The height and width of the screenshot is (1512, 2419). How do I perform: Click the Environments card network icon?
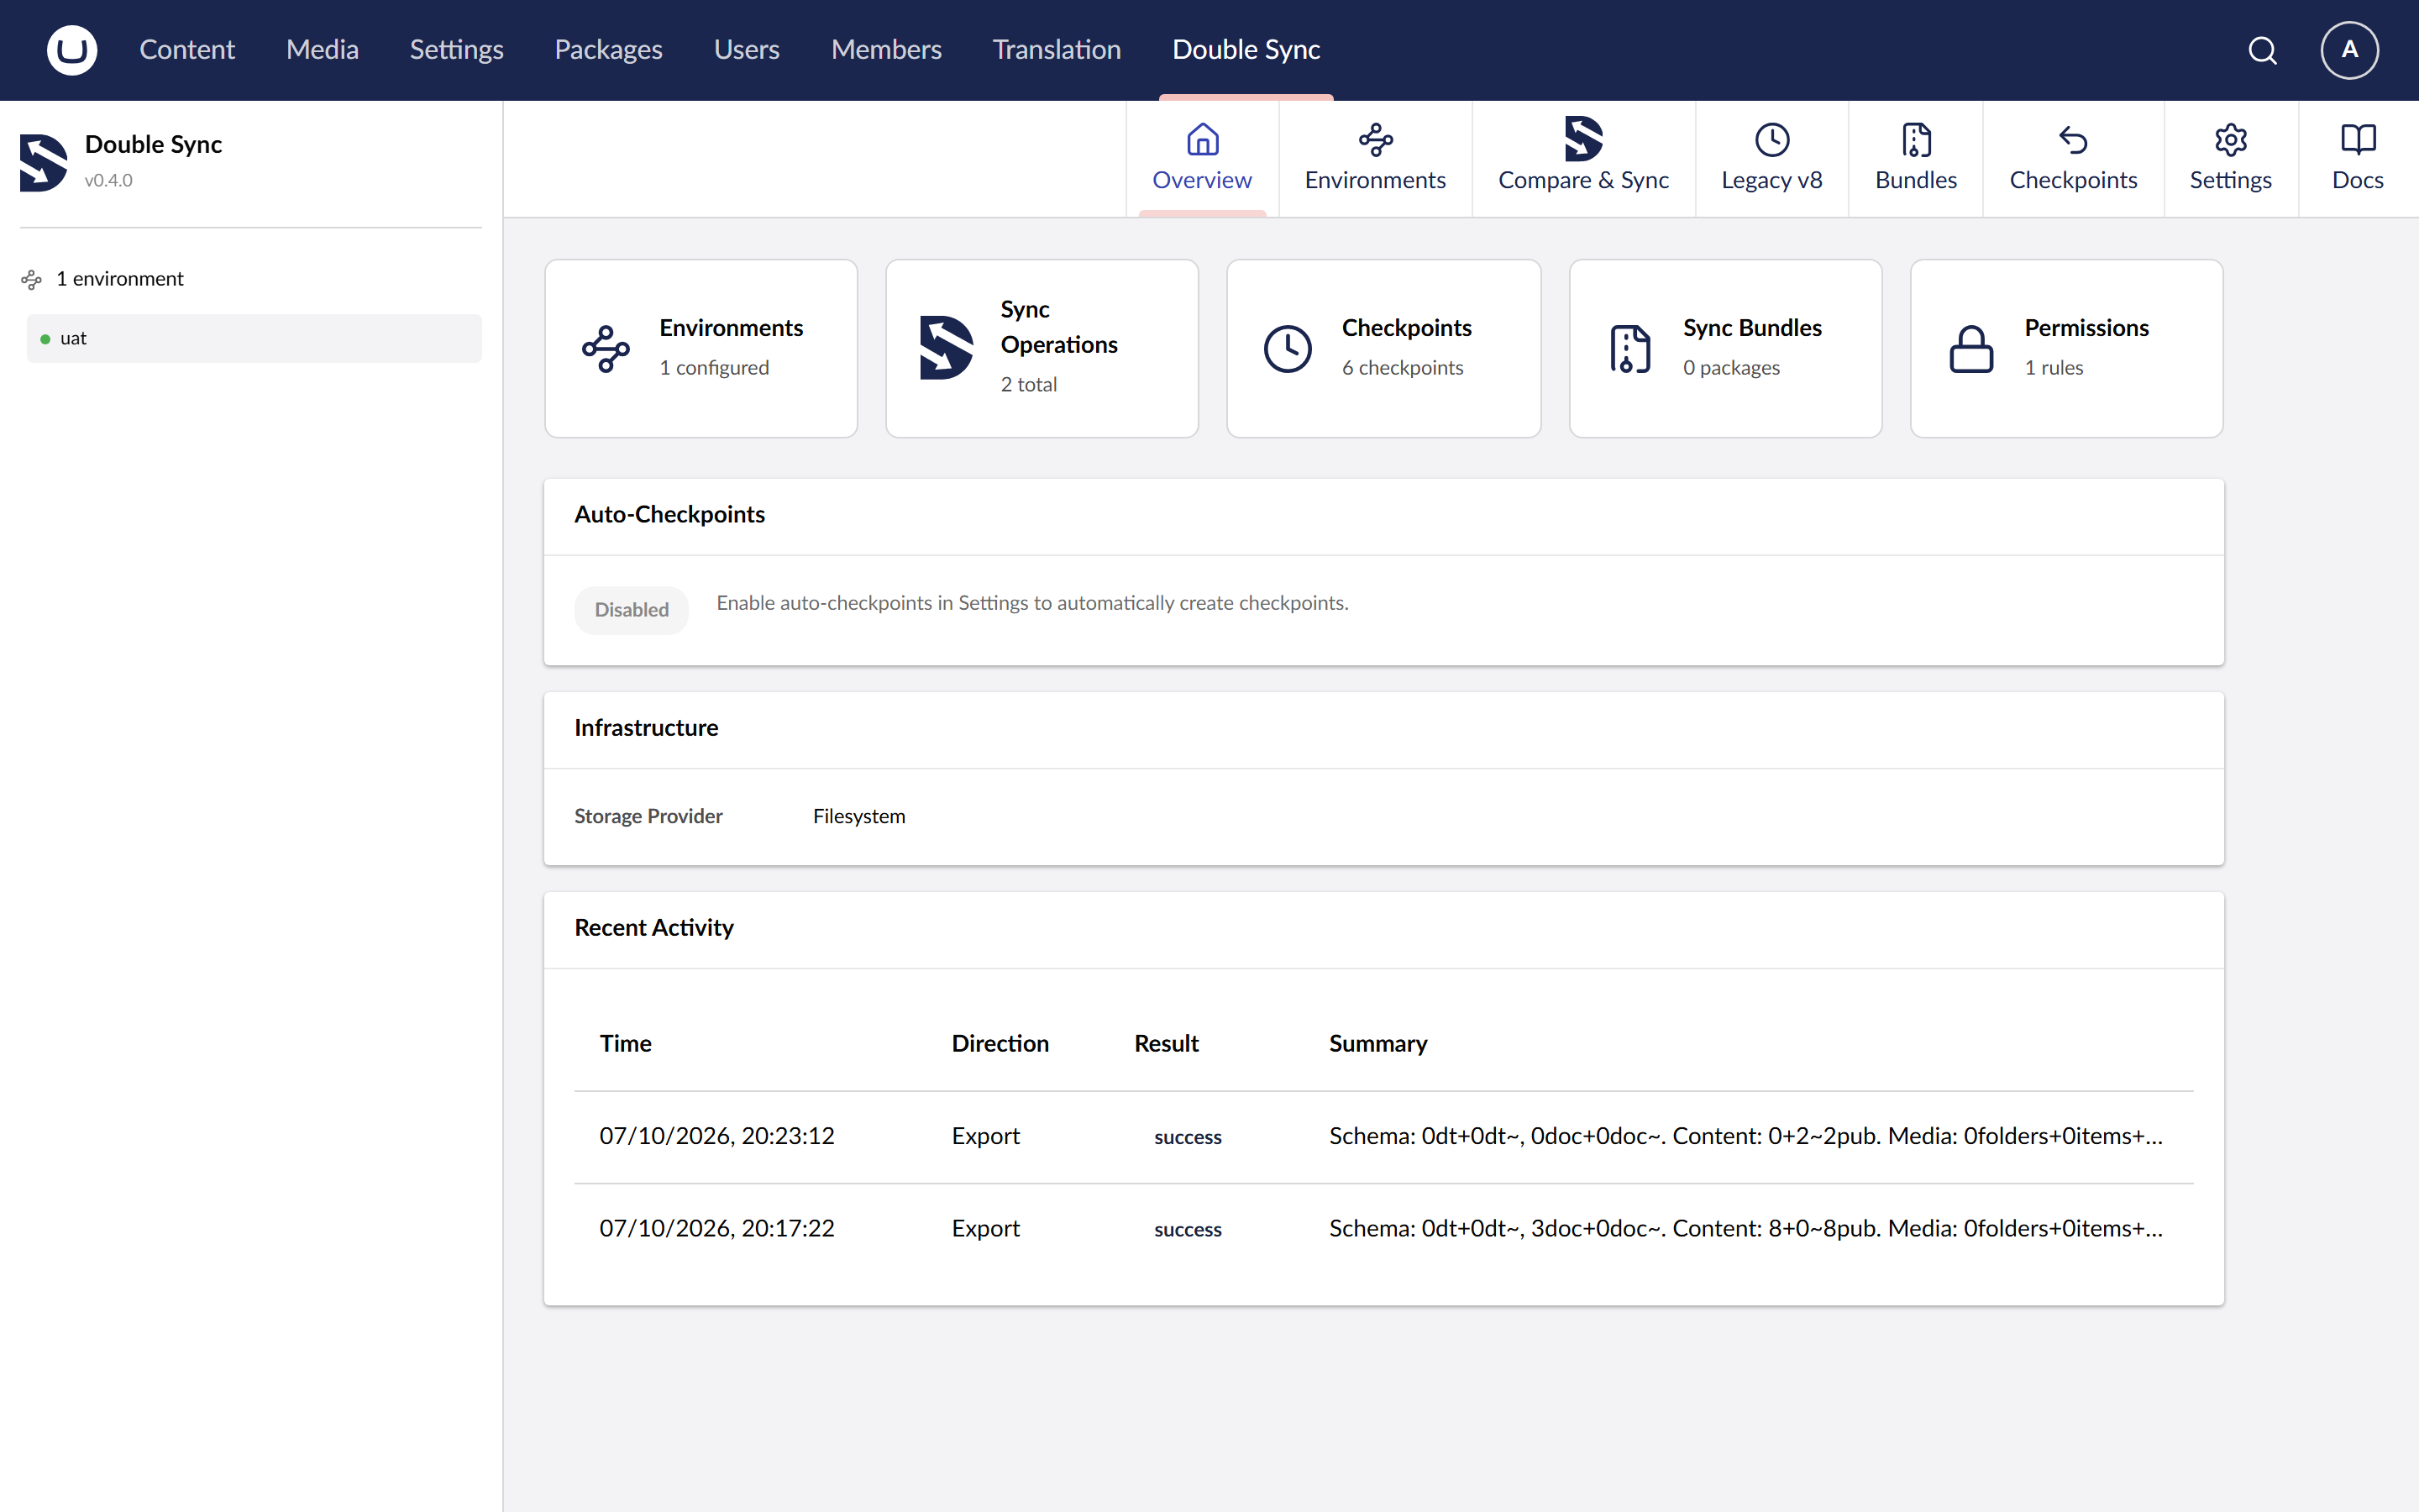(606, 349)
